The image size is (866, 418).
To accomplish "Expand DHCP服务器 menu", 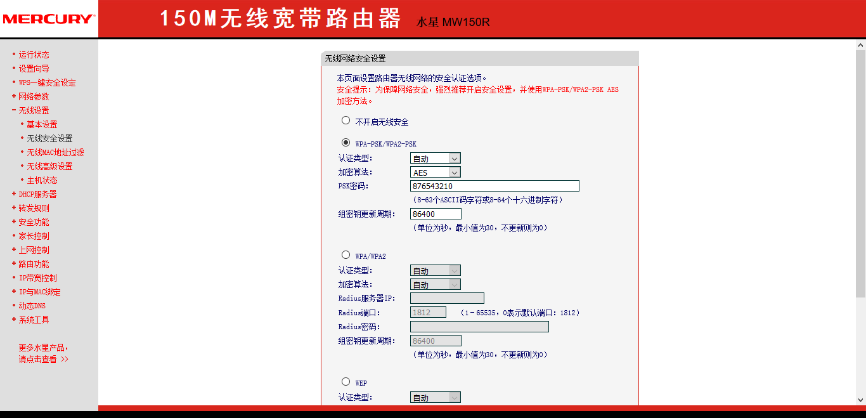I will [37, 194].
